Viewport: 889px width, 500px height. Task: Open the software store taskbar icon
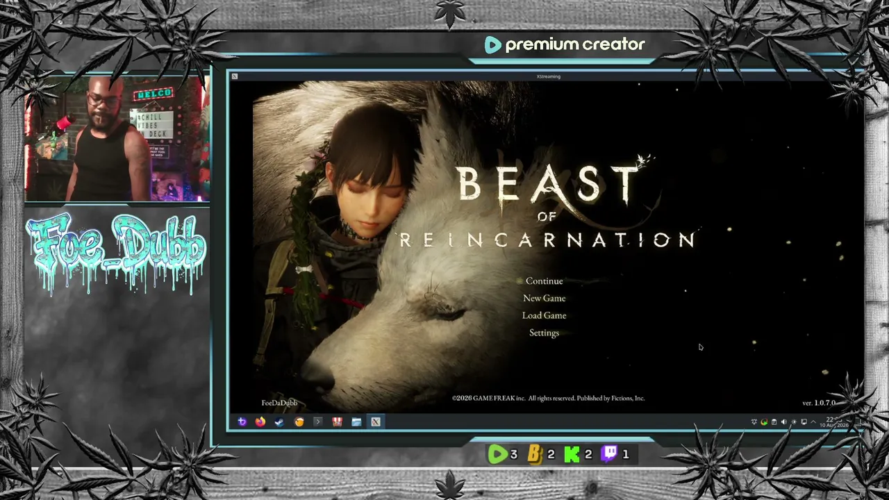[337, 422]
